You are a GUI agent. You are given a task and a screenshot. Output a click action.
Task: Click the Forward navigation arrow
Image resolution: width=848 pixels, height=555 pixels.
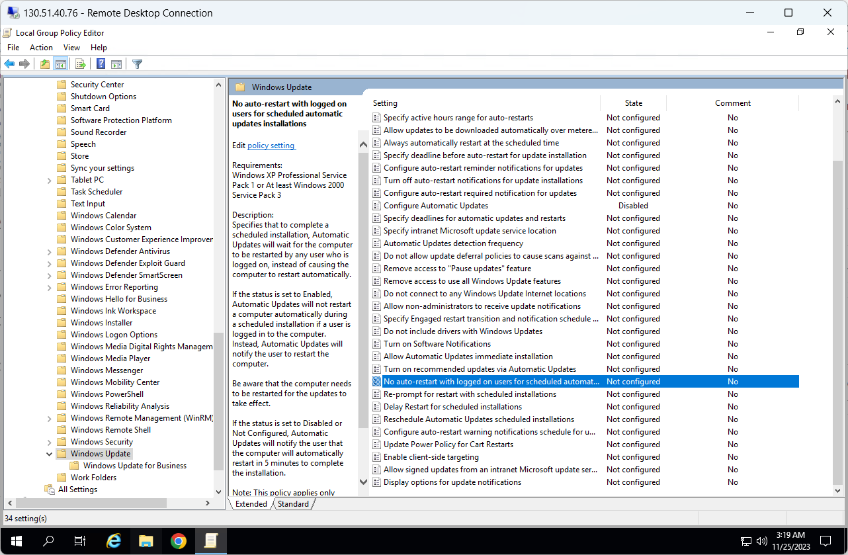pos(24,64)
